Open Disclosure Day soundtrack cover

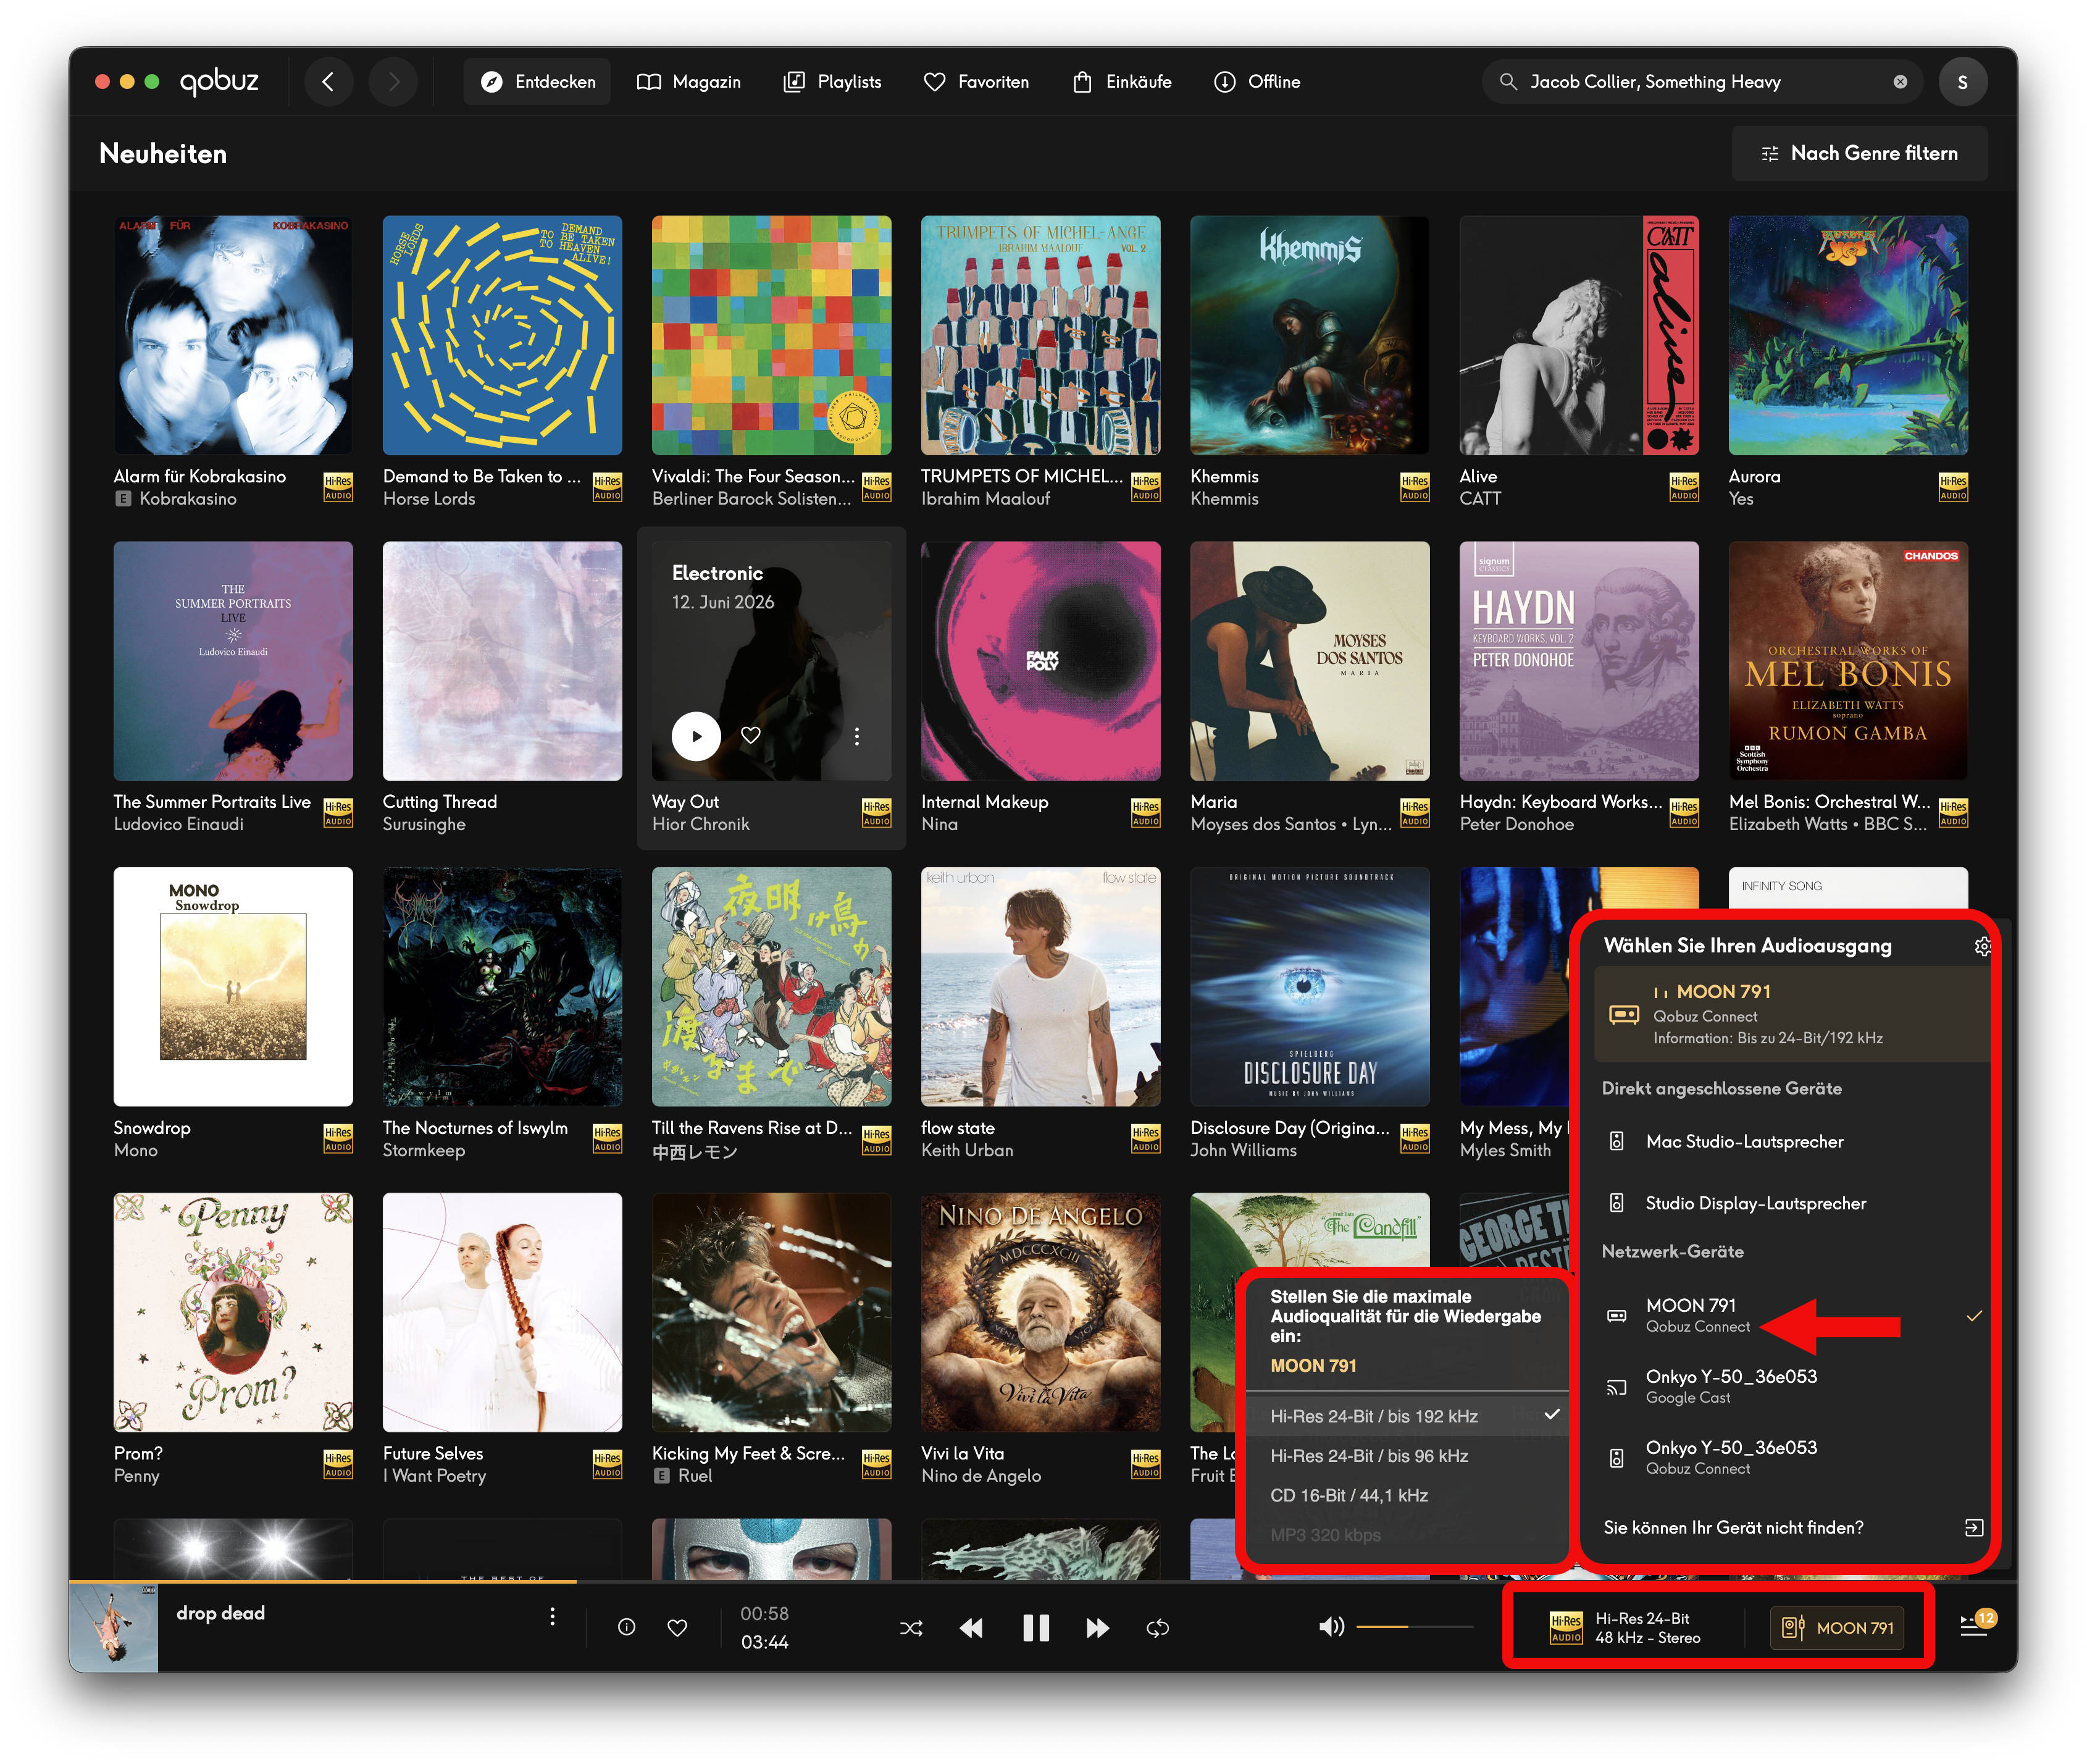click(1310, 986)
